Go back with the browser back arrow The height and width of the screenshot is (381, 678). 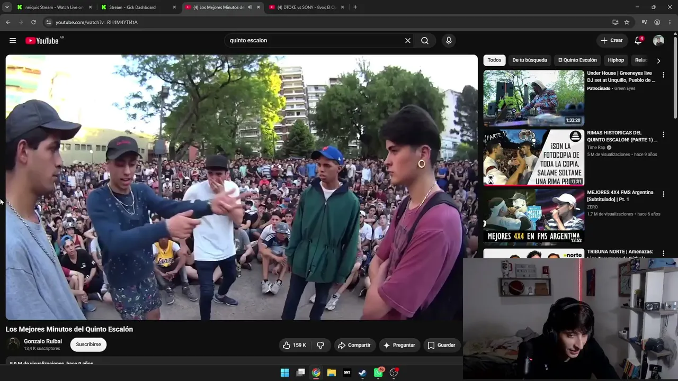pos(8,22)
